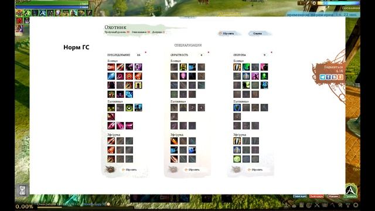This screenshot has width=375, height=211.
Task: Click the Оборона specialization heading
Action: tap(240, 55)
